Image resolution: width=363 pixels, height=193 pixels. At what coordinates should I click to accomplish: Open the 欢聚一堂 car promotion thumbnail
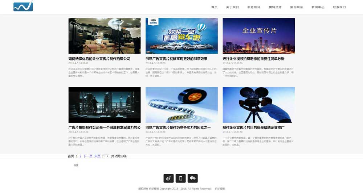[181, 36]
